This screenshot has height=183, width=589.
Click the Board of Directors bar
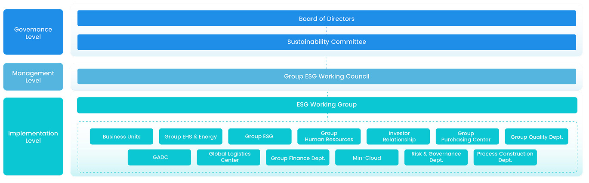[x=327, y=18]
